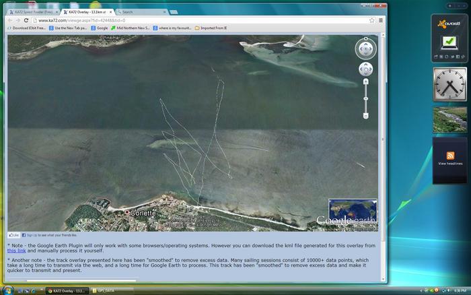This screenshot has width=471, height=295.
Task: Open the where is my favourit... bookmark
Action: [172, 28]
